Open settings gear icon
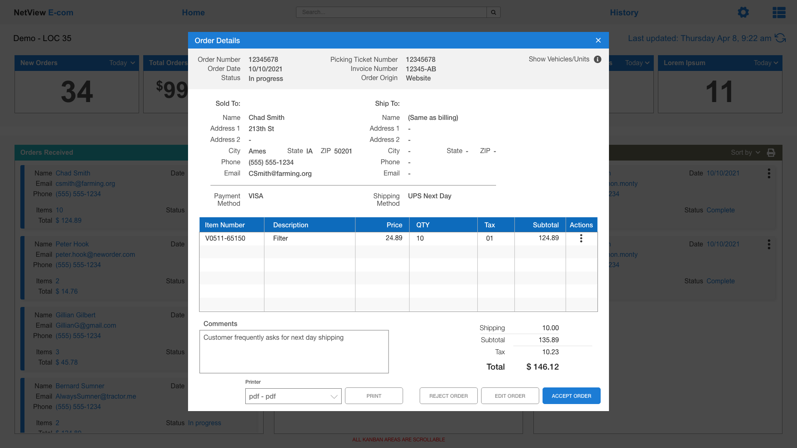797x448 pixels. [743, 12]
